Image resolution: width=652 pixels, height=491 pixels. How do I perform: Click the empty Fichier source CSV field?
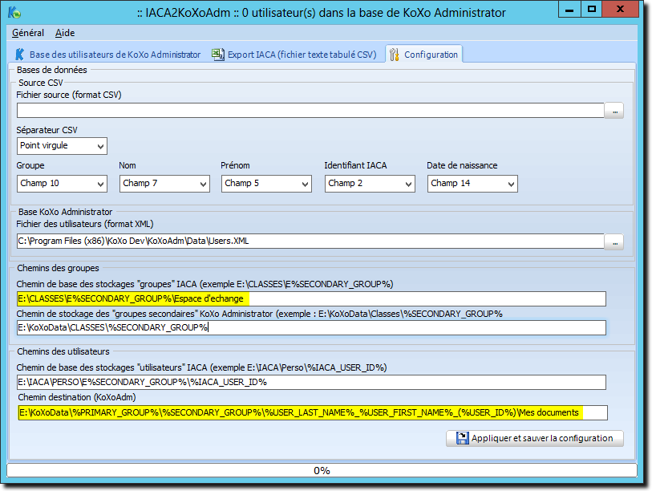[310, 111]
